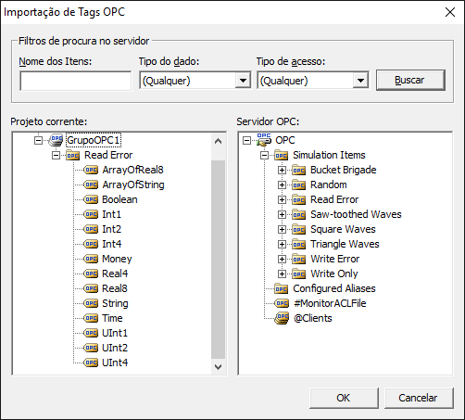
Task: Click the GrupoOPC1 group icon
Action: pos(57,140)
